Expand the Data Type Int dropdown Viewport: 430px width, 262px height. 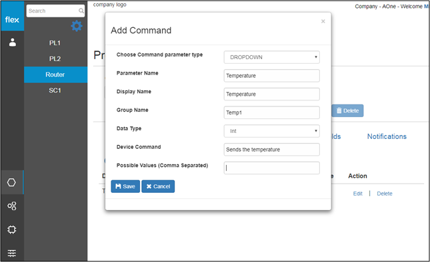pyautogui.click(x=271, y=131)
